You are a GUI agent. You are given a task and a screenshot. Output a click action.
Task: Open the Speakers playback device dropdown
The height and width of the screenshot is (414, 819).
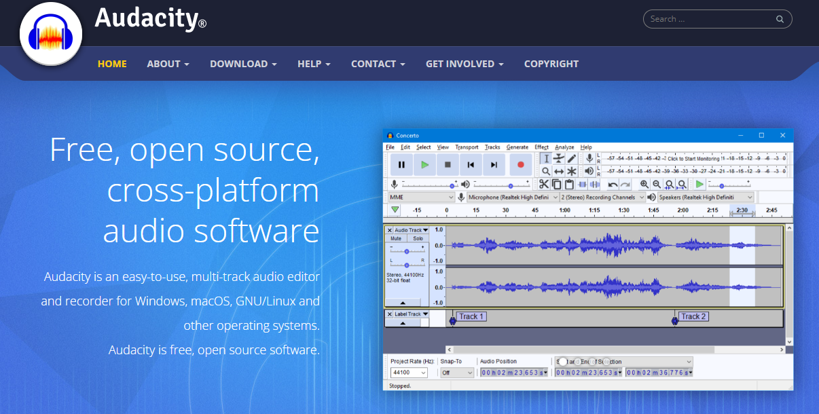click(x=706, y=197)
